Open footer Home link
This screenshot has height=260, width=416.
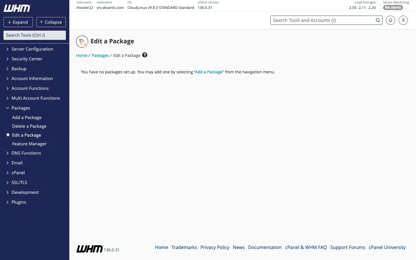pyautogui.click(x=161, y=247)
